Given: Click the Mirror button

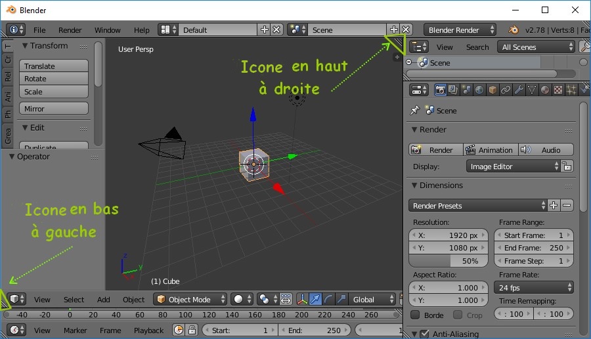Looking at the screenshot, I should tap(54, 108).
